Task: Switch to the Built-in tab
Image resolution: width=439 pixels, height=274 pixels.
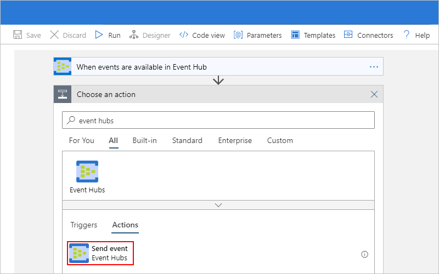Action: tap(144, 140)
